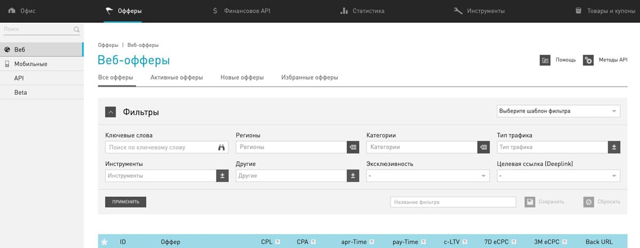Screen dimensions: 640x248
Task: Focus the Регионы filter field
Action: coord(291,147)
